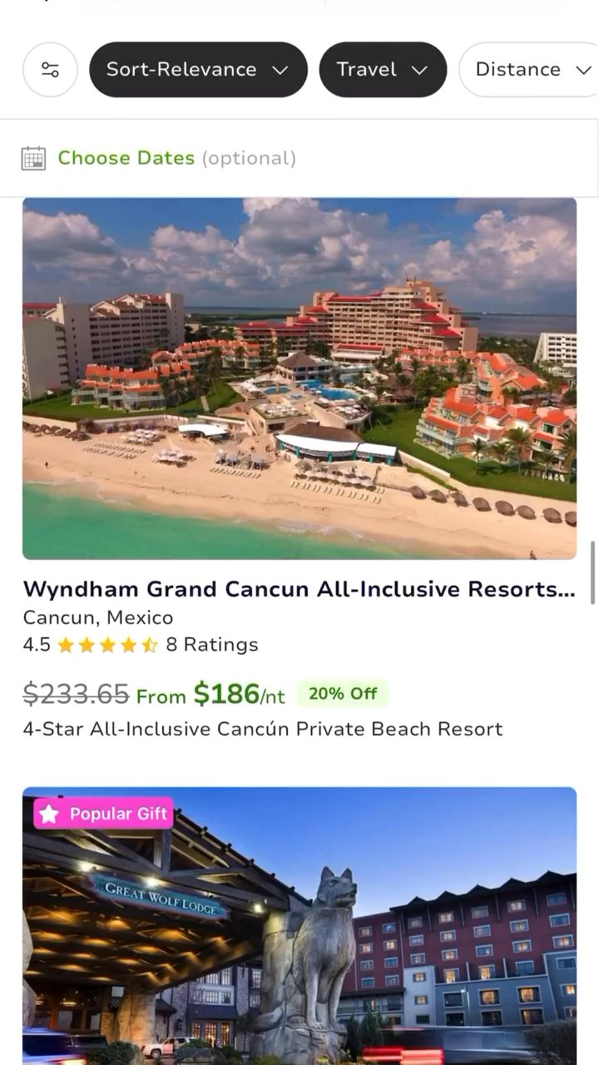View the Wyndham Cancun beach resort photo
The width and height of the screenshot is (599, 1065).
(299, 379)
